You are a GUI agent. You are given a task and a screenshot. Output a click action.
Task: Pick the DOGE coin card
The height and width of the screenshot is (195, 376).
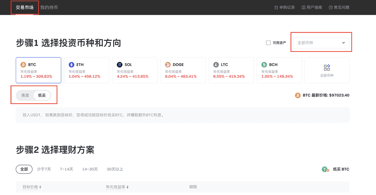coord(183,70)
